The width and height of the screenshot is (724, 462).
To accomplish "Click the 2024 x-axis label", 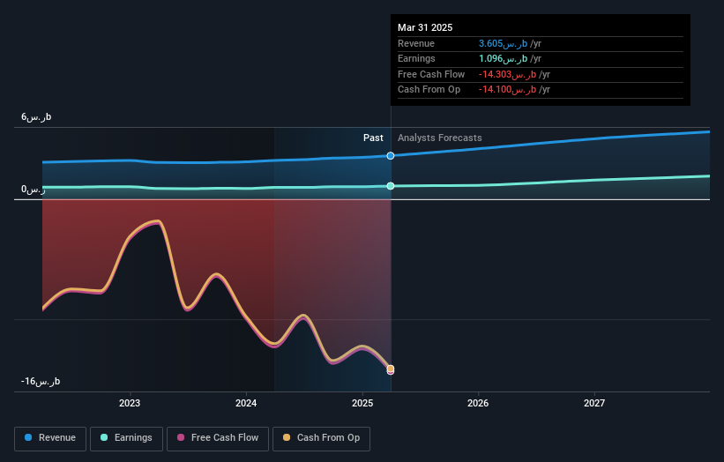I will 246,404.
